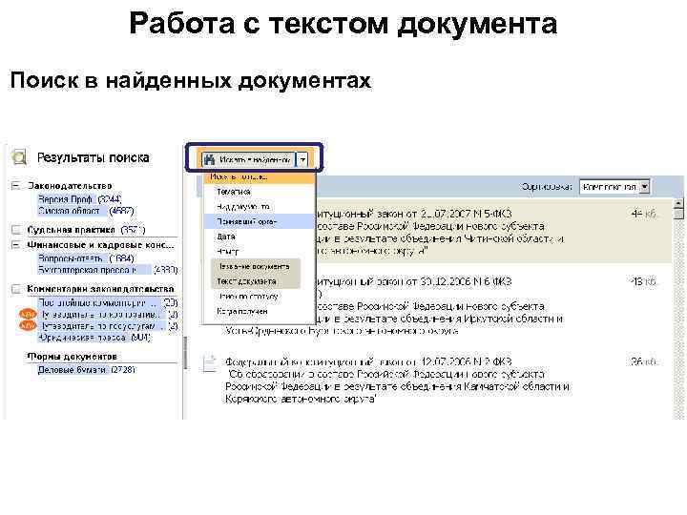Collapse the Законодательство tree section
This screenshot has height=515, width=687.
[16, 186]
